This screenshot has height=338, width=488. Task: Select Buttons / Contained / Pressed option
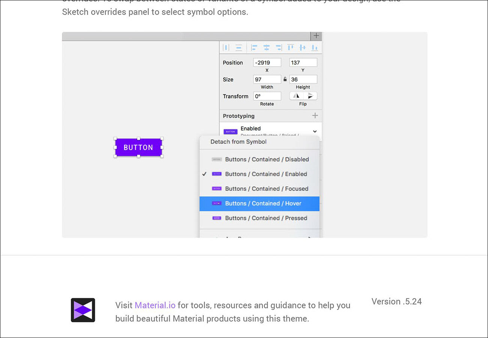259,218
